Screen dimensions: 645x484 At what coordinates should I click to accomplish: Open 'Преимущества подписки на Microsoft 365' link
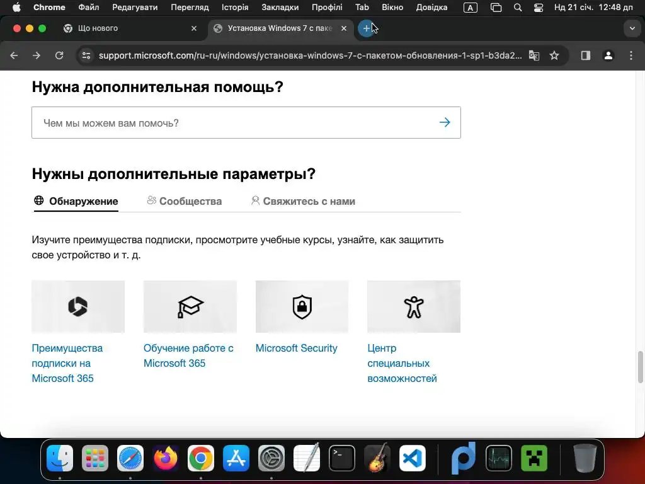click(67, 363)
